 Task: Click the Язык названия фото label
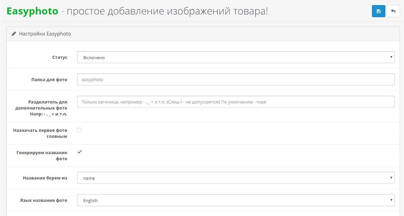(x=43, y=200)
